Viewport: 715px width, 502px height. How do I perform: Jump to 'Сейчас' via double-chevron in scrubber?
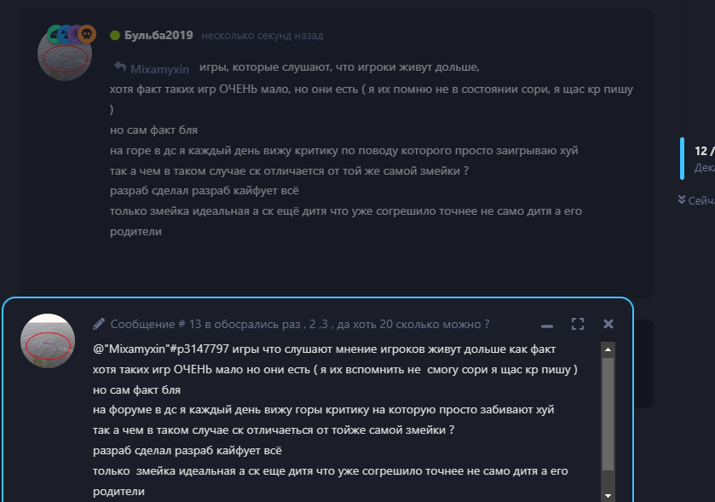click(x=682, y=199)
